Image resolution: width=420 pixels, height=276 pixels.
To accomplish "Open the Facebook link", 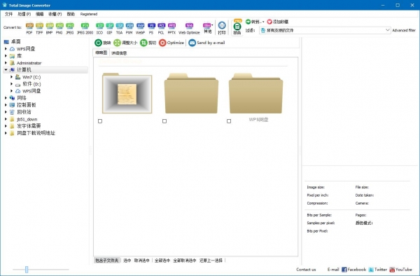I will click(x=353, y=270).
